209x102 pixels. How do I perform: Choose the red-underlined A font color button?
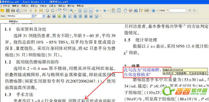49,16
